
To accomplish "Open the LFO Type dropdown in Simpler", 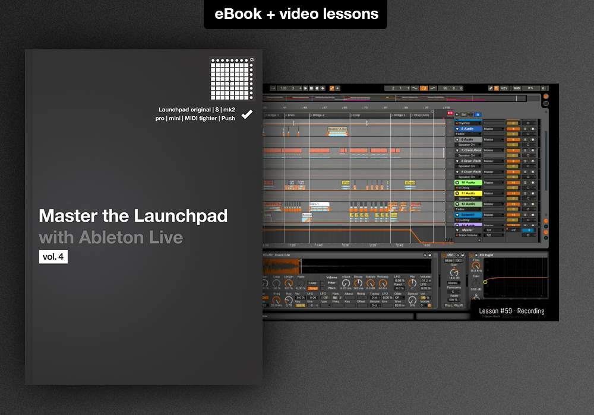I will (326, 305).
